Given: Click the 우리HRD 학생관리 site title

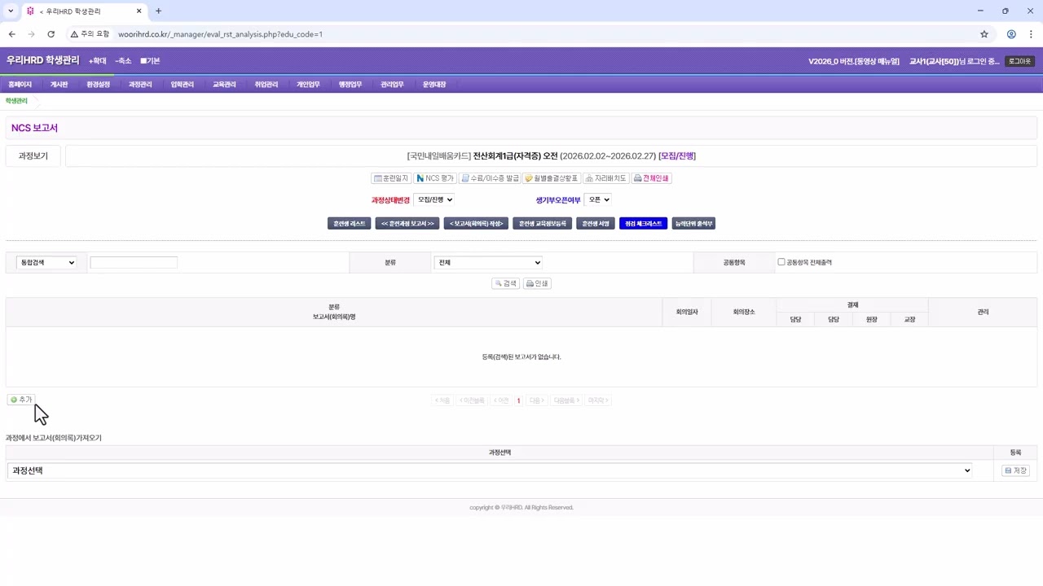Looking at the screenshot, I should click(x=43, y=60).
